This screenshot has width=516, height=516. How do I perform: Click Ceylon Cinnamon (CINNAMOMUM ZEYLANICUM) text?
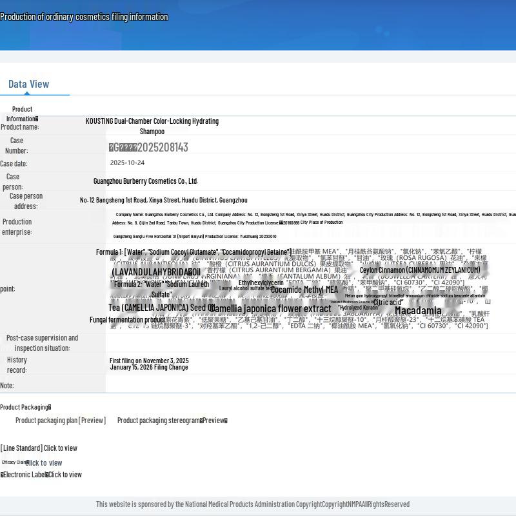(420, 270)
